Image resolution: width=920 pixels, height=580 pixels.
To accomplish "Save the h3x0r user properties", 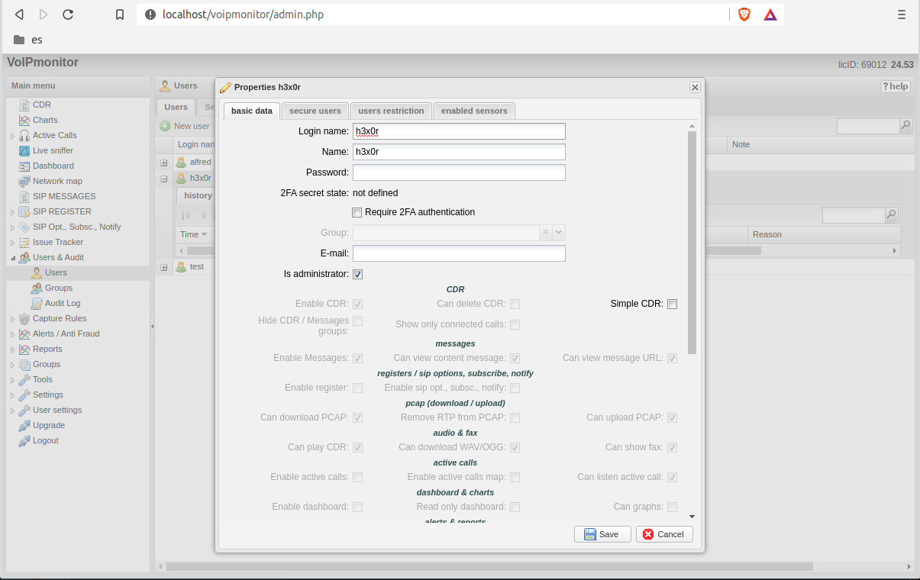I will [602, 533].
